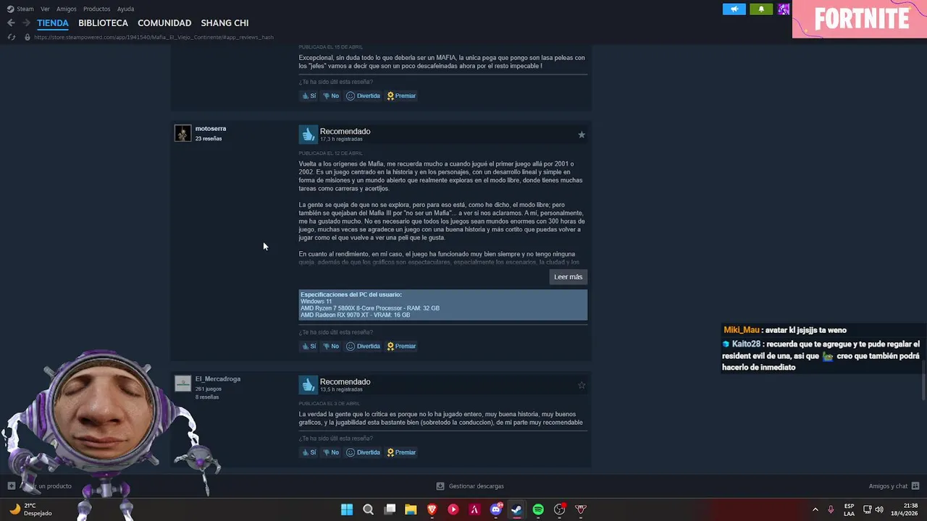Mark El_Mercadroga's review as Divertida

tap(364, 452)
